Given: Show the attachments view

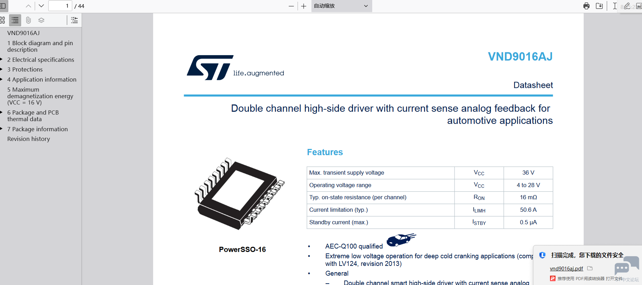Looking at the screenshot, I should click(x=28, y=20).
